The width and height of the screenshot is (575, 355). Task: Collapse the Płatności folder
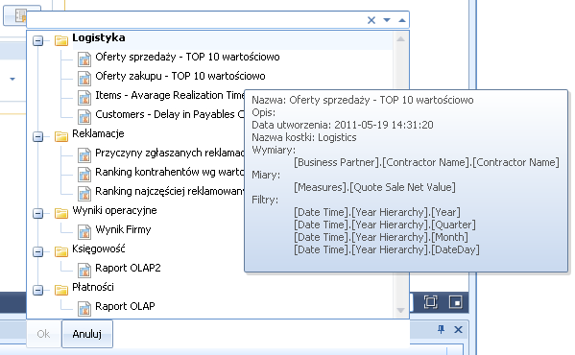(x=37, y=290)
